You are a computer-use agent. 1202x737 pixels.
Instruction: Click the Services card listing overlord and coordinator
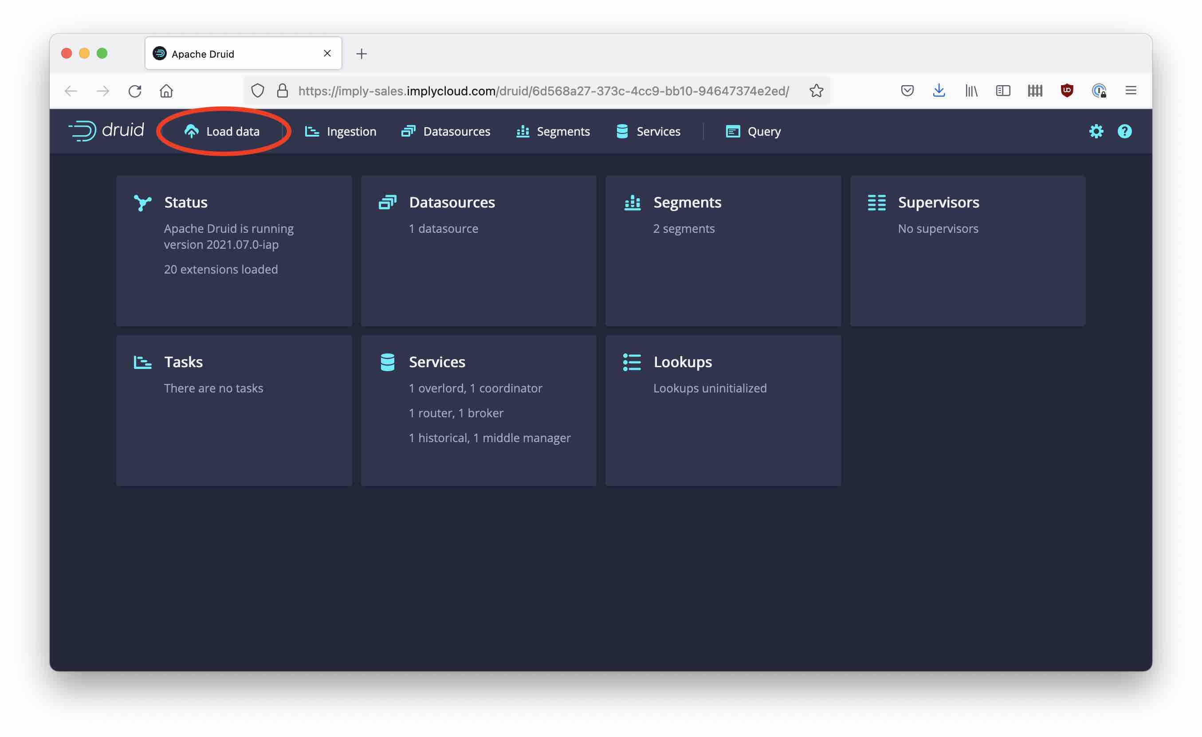(478, 411)
